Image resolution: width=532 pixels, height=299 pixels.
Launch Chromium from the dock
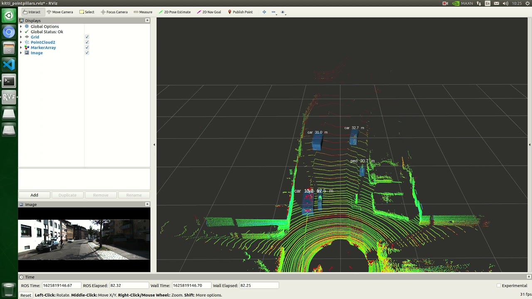(9, 32)
